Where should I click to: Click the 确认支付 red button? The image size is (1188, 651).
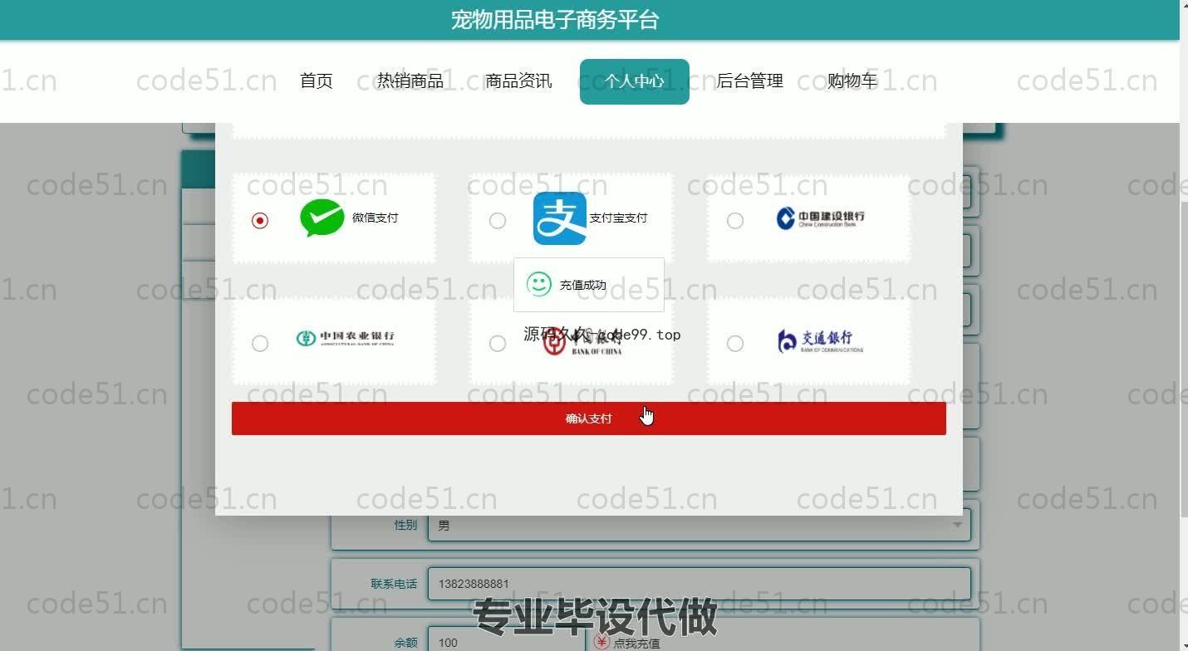tap(588, 418)
